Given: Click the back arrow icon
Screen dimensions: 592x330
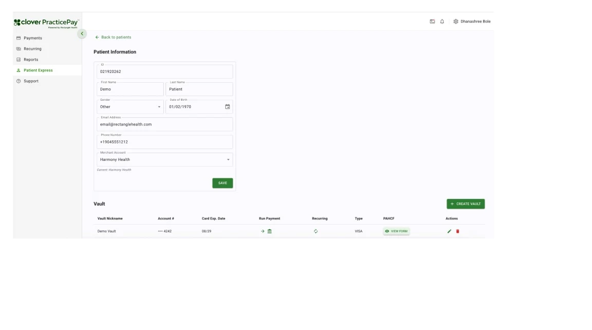Looking at the screenshot, I should coord(97,38).
